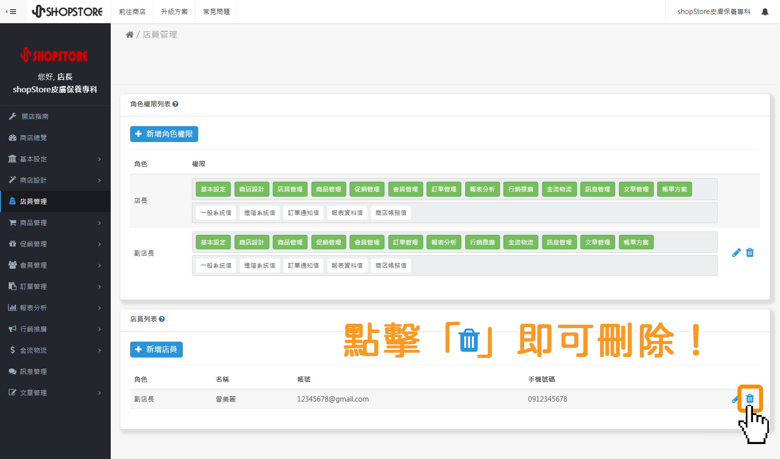Click 帳號 column header
The width and height of the screenshot is (780, 459).
(x=304, y=379)
